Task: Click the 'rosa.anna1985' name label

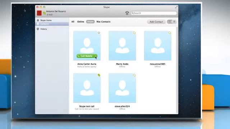Action: tap(157, 64)
